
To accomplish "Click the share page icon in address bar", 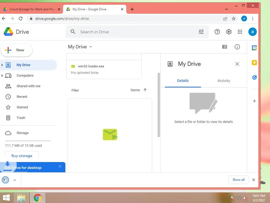I will (225, 19).
